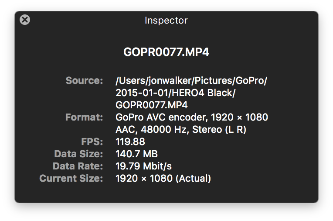Click the GOPR0077.MP4 heading
This screenshot has height=221, width=333.
[166, 52]
